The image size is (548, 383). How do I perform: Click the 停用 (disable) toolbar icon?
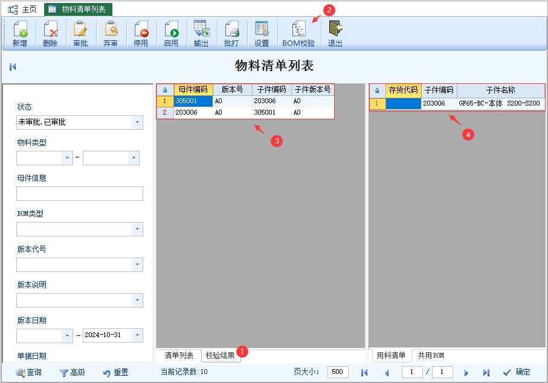[x=141, y=34]
